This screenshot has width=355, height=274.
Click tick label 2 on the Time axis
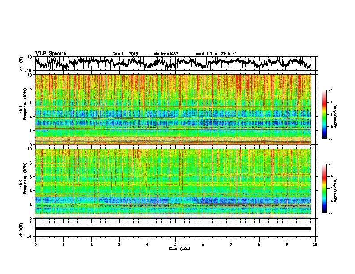91,244
